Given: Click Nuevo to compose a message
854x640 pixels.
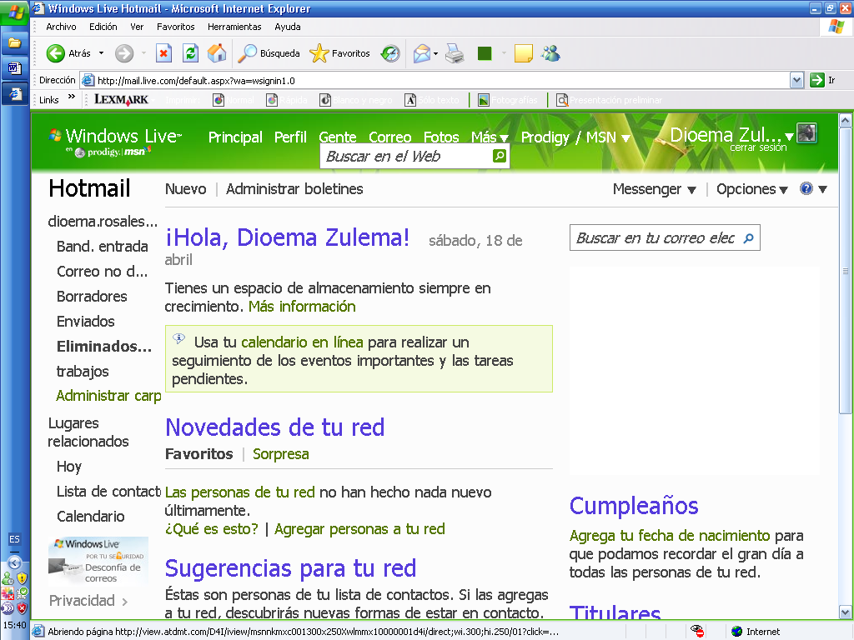Looking at the screenshot, I should pos(186,189).
